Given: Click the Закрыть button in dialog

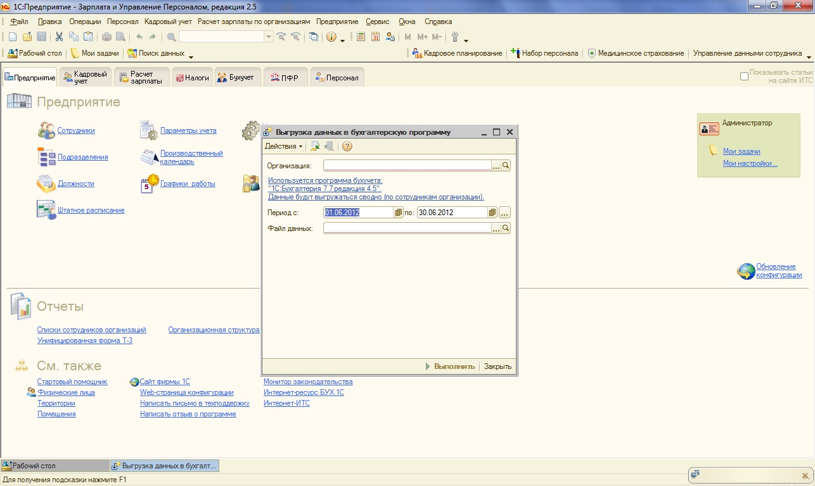Looking at the screenshot, I should tap(497, 366).
